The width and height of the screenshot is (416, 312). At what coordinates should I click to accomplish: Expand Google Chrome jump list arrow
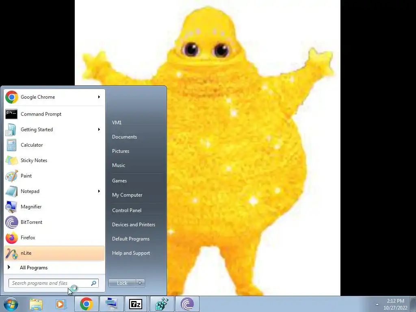point(99,97)
